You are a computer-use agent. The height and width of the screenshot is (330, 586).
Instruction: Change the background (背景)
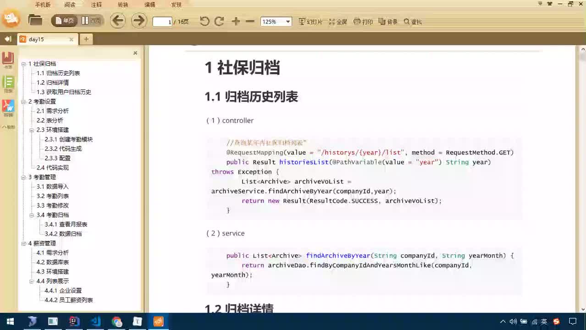388,22
